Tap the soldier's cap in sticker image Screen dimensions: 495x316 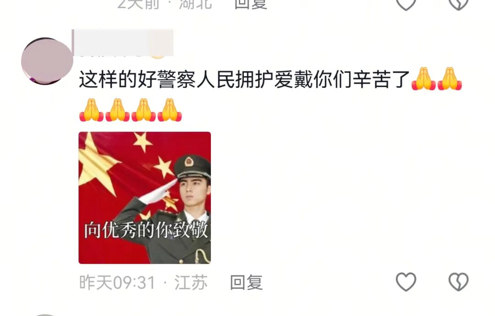coord(192,167)
